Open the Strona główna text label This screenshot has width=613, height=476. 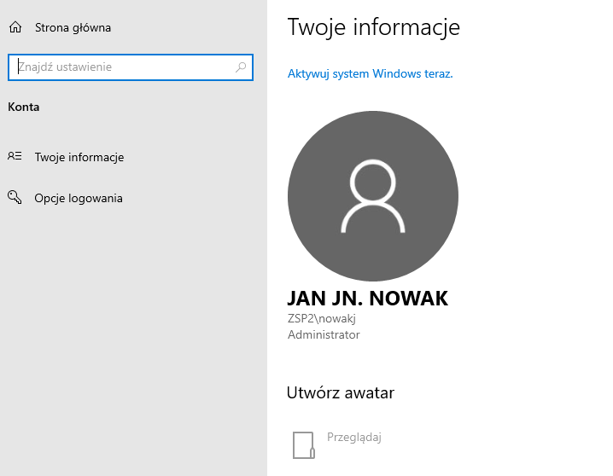[x=73, y=27]
